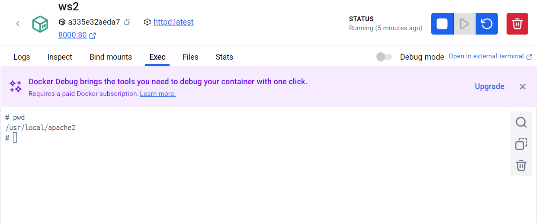The width and height of the screenshot is (539, 223).
Task: Open the httpd:latest image link
Action: [173, 22]
